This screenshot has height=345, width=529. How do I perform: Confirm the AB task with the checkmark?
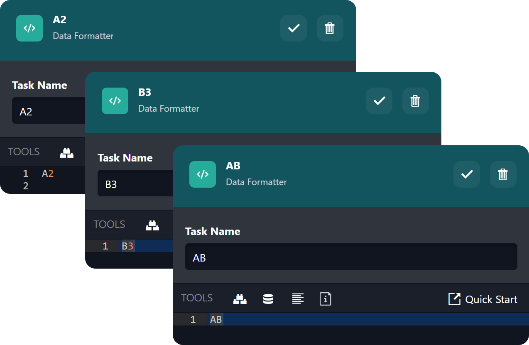tap(467, 174)
